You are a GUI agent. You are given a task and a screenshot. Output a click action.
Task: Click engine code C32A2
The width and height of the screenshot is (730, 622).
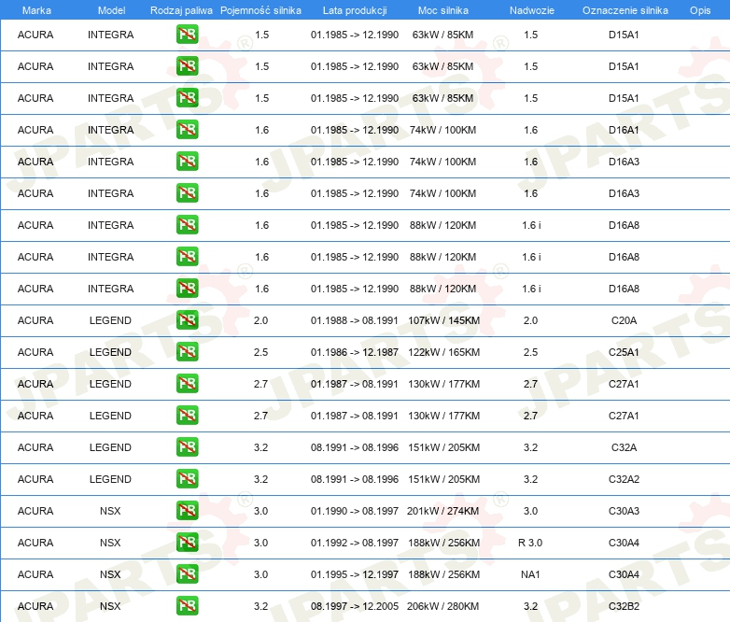coord(624,479)
